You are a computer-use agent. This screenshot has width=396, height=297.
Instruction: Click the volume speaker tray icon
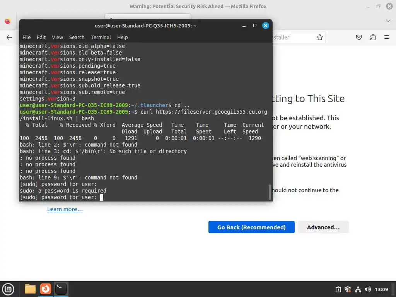click(x=368, y=289)
